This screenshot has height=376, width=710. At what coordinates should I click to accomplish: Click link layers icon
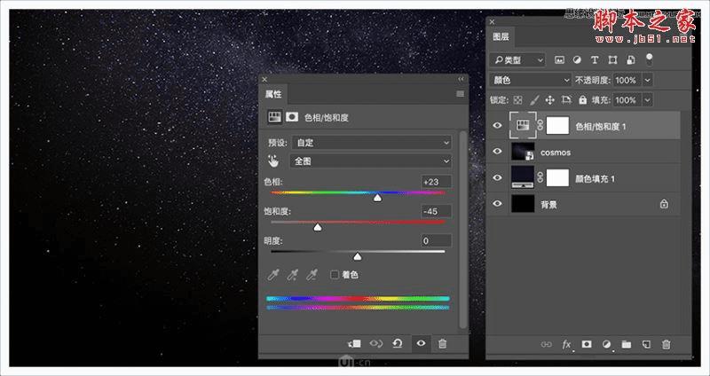(546, 344)
